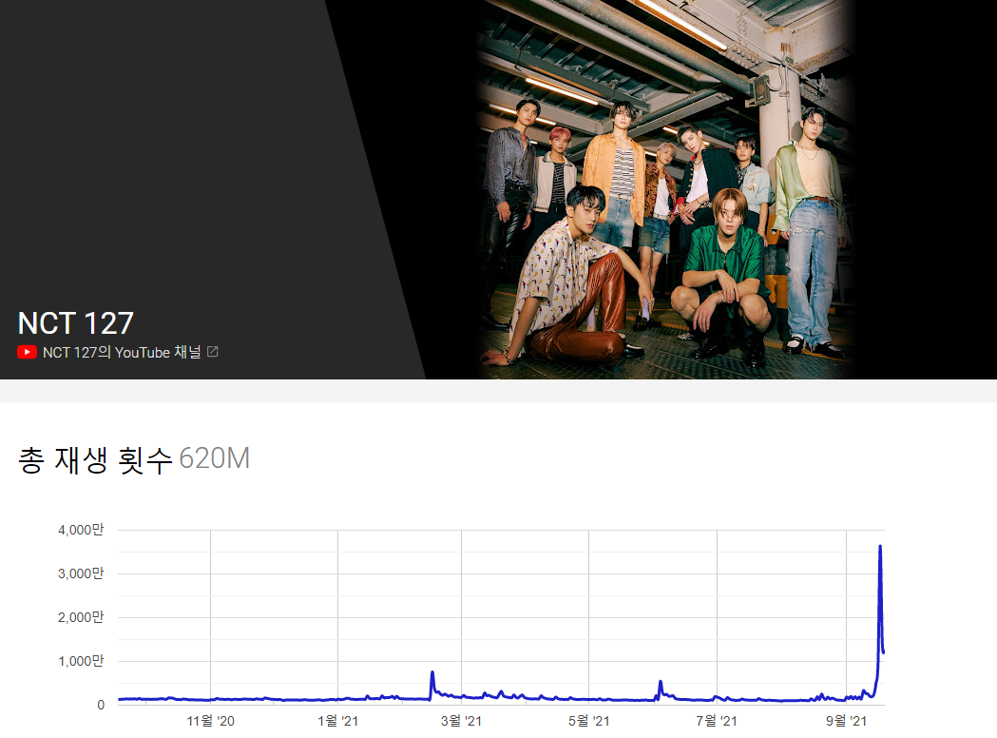This screenshot has width=997, height=738.
Task: Click the 1,000만 y-axis label
Action: click(80, 661)
